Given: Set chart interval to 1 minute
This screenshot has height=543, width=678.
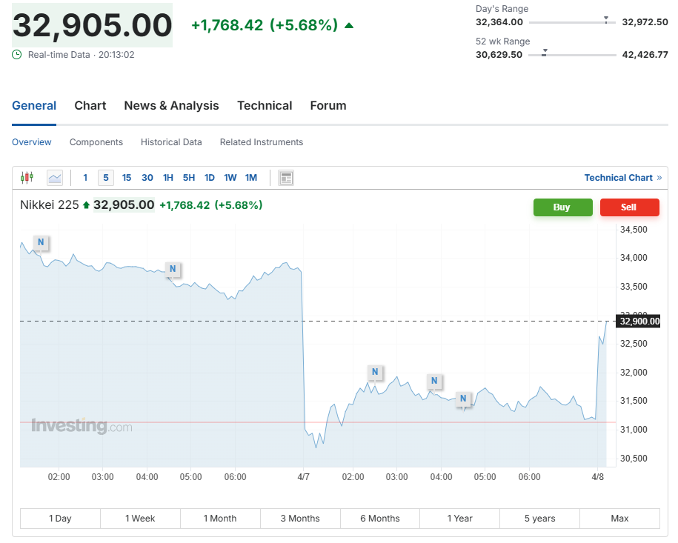Looking at the screenshot, I should tap(85, 178).
